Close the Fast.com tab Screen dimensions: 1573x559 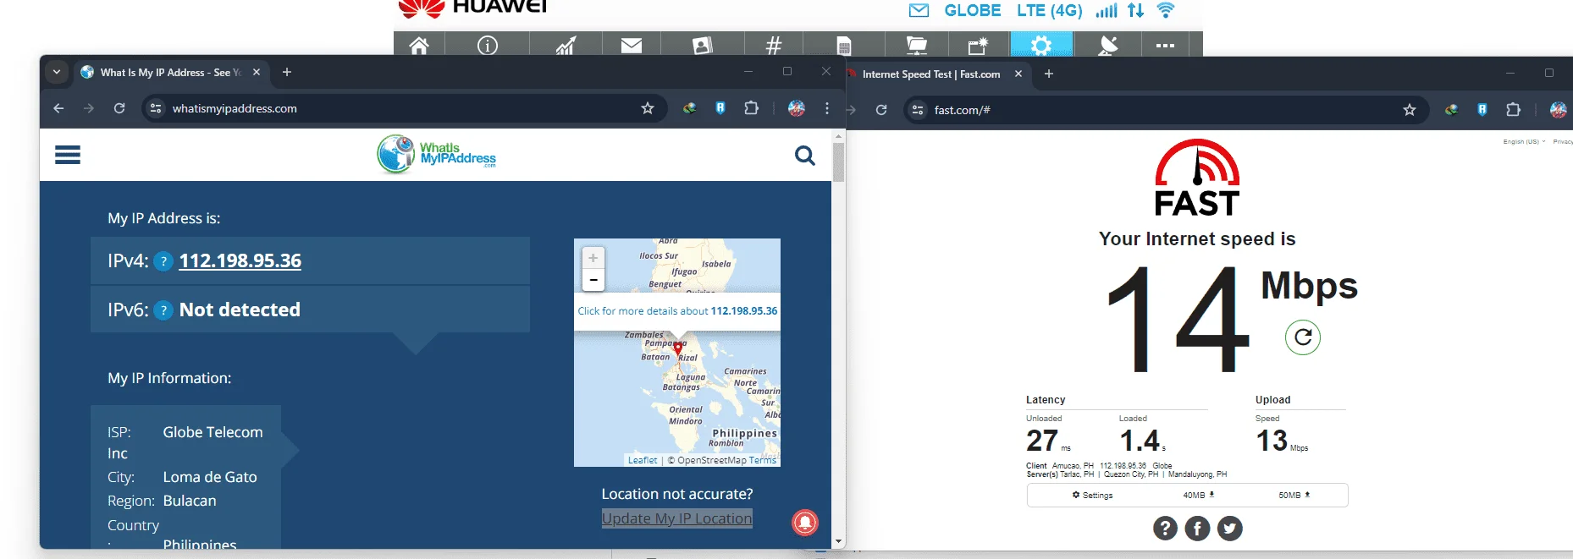pos(1018,74)
